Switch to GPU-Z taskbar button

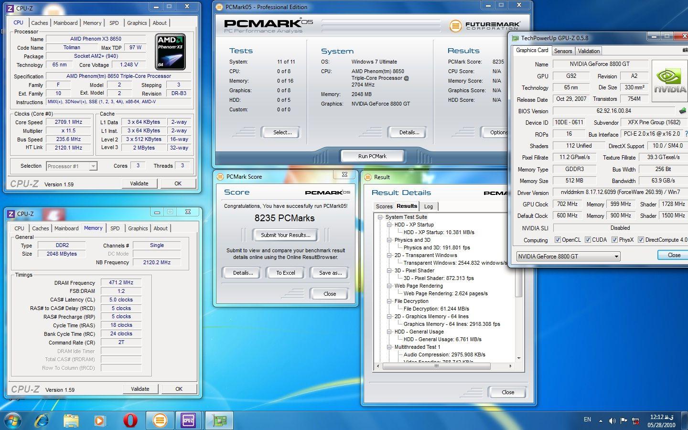click(x=219, y=420)
